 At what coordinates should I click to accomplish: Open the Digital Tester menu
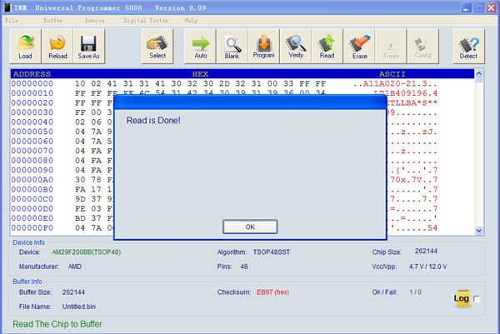[x=145, y=19]
